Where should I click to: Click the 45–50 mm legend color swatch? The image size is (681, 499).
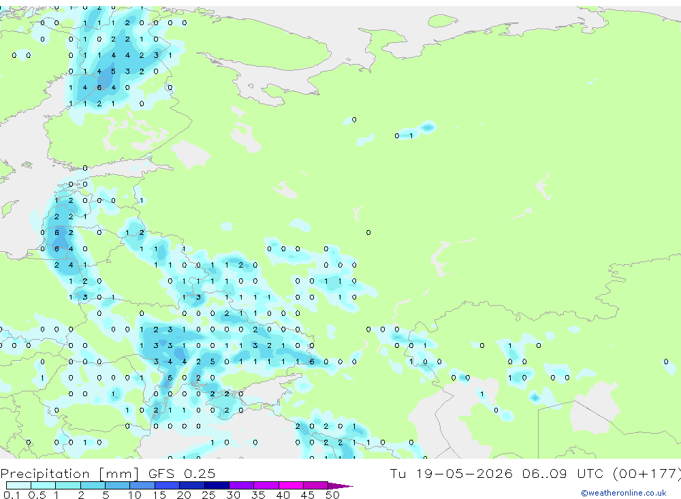point(316,485)
